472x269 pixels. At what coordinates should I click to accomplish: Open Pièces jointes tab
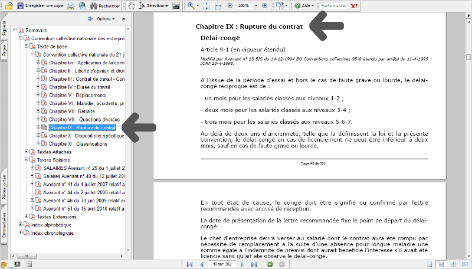click(4, 187)
